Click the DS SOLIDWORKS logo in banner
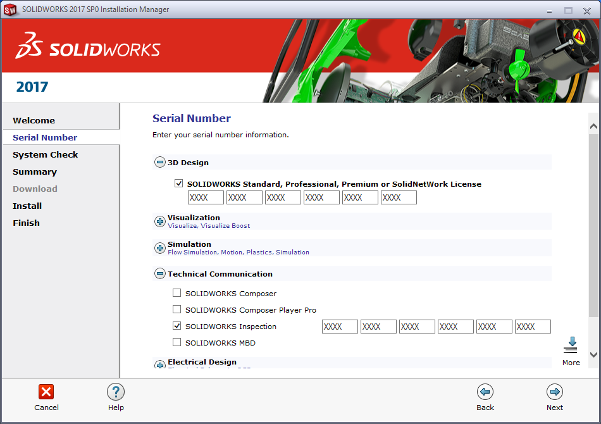 pos(88,46)
